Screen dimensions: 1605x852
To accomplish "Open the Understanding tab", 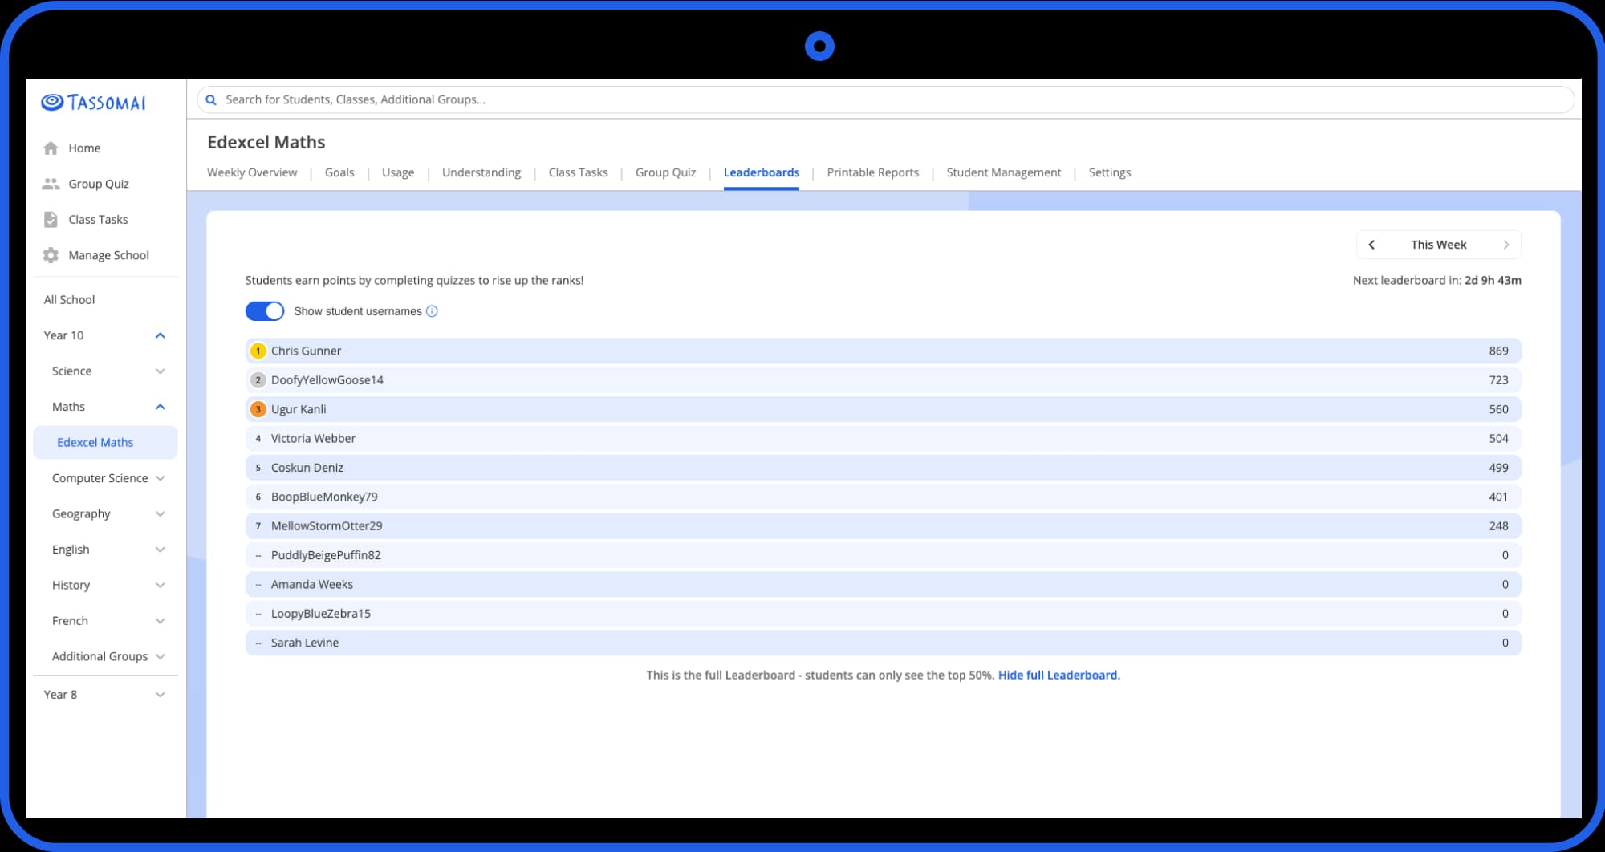I will [x=481, y=172].
